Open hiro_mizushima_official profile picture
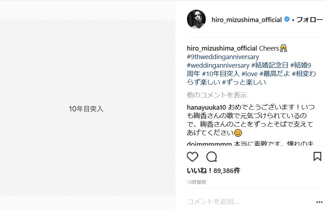The width and height of the screenshot is (326, 209). point(196,19)
